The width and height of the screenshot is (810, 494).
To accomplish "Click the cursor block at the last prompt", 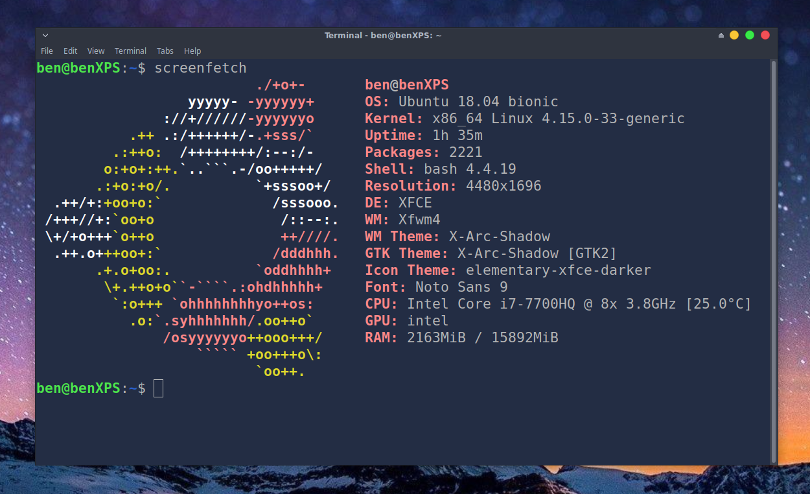I will pos(158,388).
